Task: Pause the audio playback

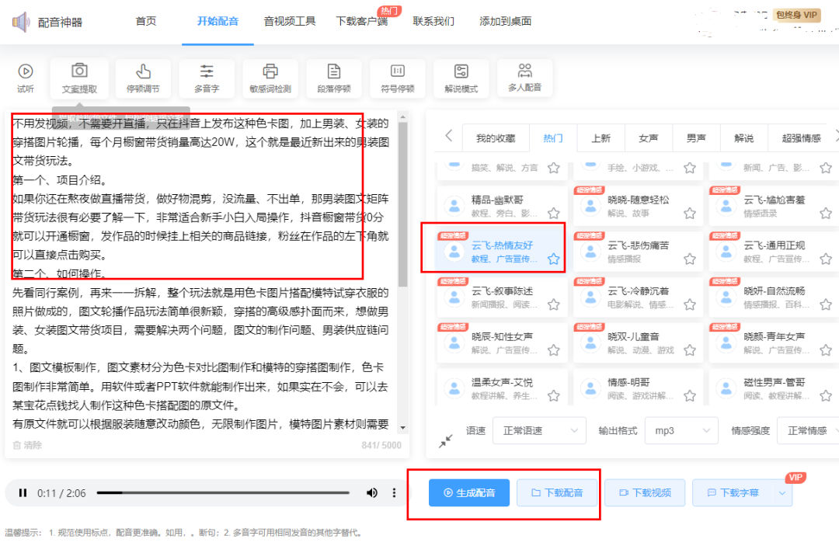Action: click(x=22, y=492)
